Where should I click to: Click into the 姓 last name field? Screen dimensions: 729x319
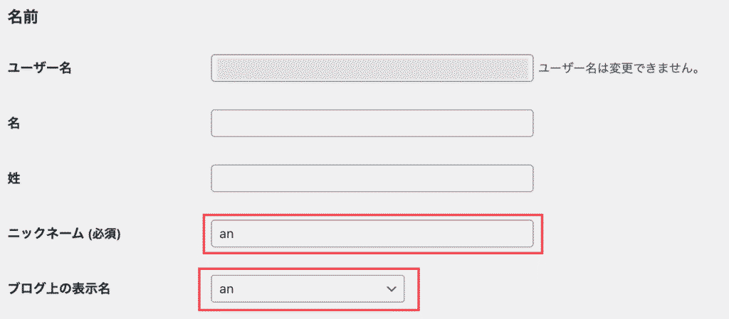click(x=372, y=178)
